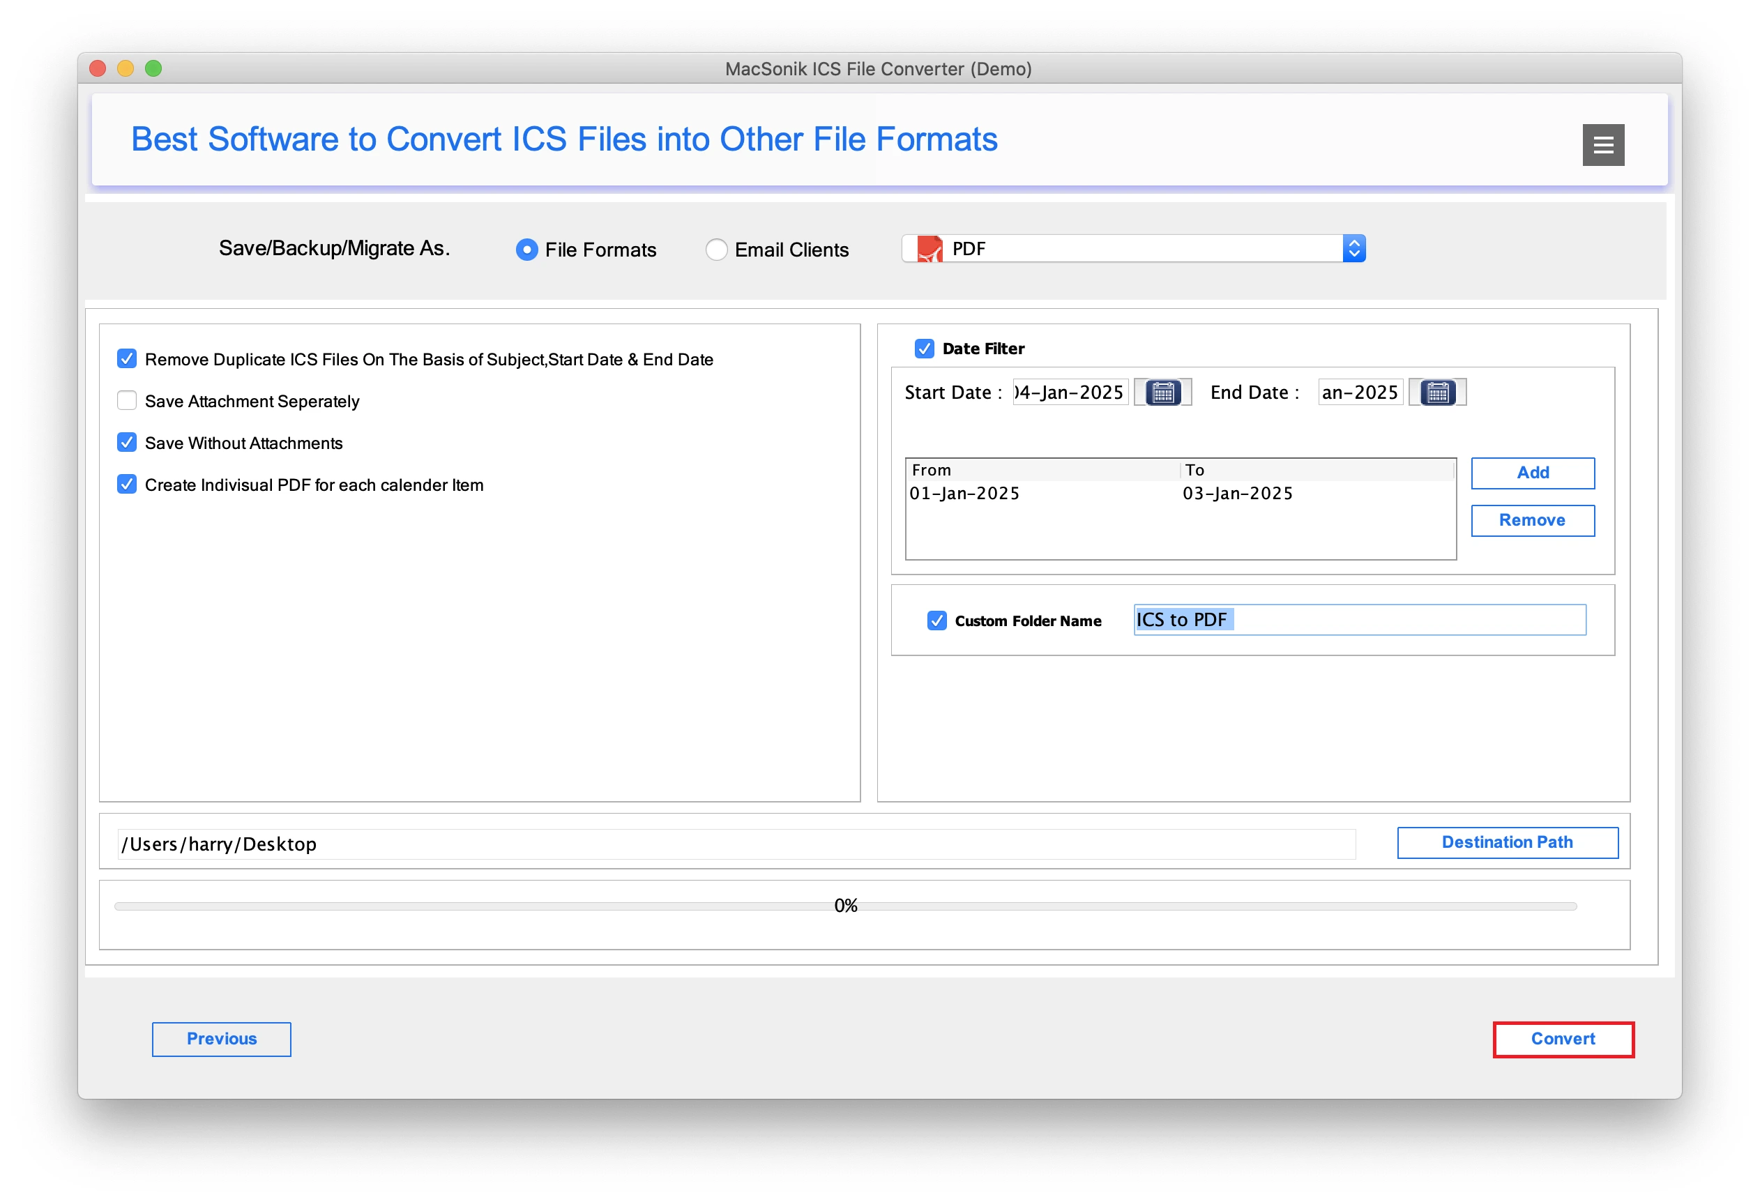Toggle Save Without Attachments checkbox
The height and width of the screenshot is (1202, 1760).
coord(127,442)
